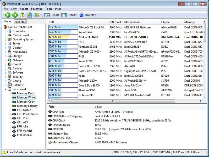
Task: Select the yellow 6277 MB/s result bar
Action: [63, 37]
